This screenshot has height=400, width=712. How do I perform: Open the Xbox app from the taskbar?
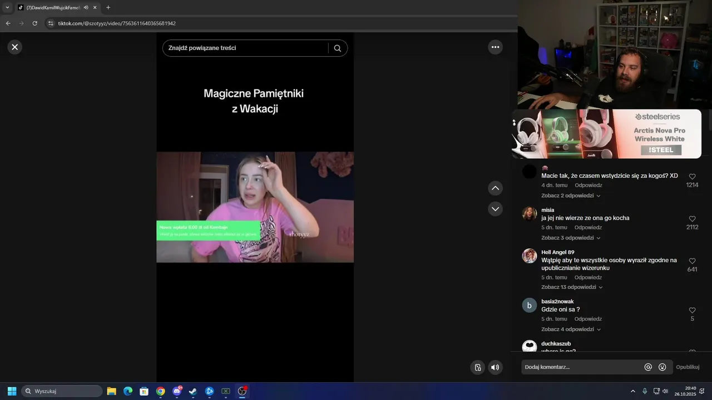click(225, 391)
